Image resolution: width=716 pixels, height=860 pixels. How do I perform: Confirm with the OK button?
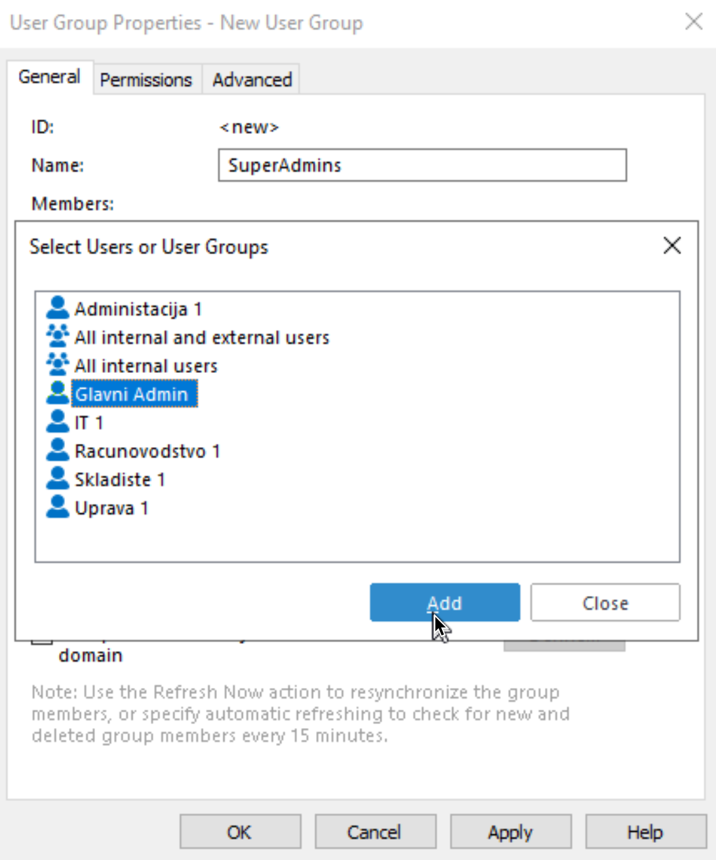tap(240, 832)
